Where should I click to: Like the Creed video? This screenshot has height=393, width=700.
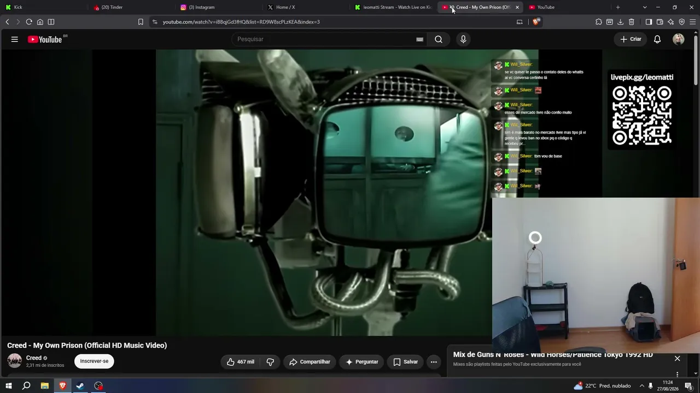point(241,362)
